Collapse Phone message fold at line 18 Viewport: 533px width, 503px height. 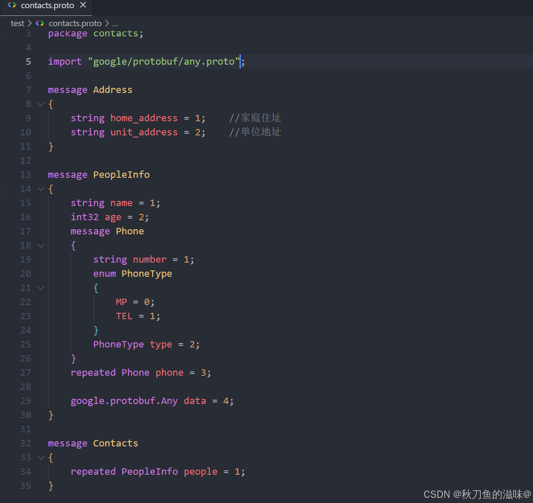pyautogui.click(x=41, y=246)
